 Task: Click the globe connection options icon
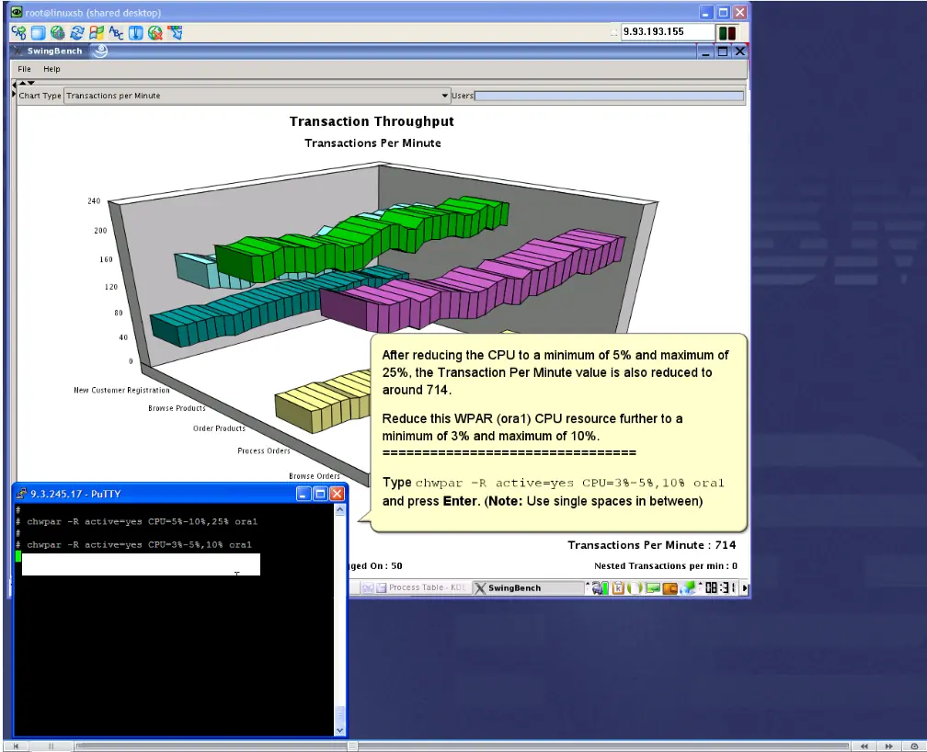click(57, 33)
